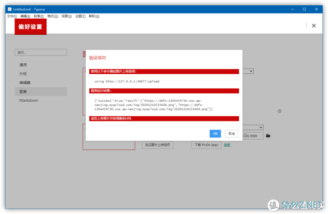Screen dimensions: 328x214
Task: Select 编辑器 in preferences sidebar
Action: [41, 82]
